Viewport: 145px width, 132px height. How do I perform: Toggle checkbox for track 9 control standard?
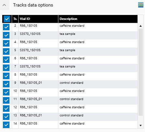coord(6,84)
